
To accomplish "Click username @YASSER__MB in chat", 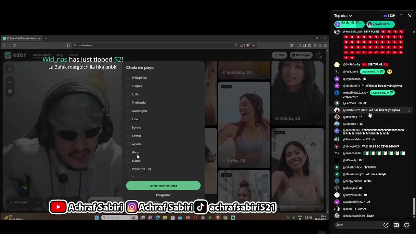I will point(353,32).
